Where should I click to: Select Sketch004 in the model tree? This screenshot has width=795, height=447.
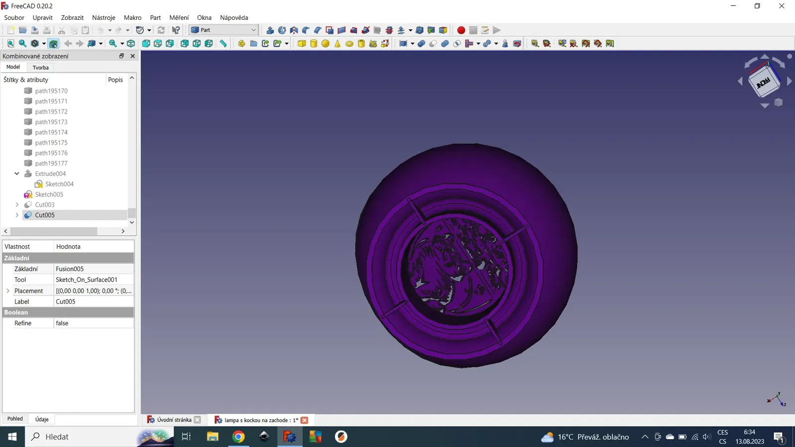point(59,184)
